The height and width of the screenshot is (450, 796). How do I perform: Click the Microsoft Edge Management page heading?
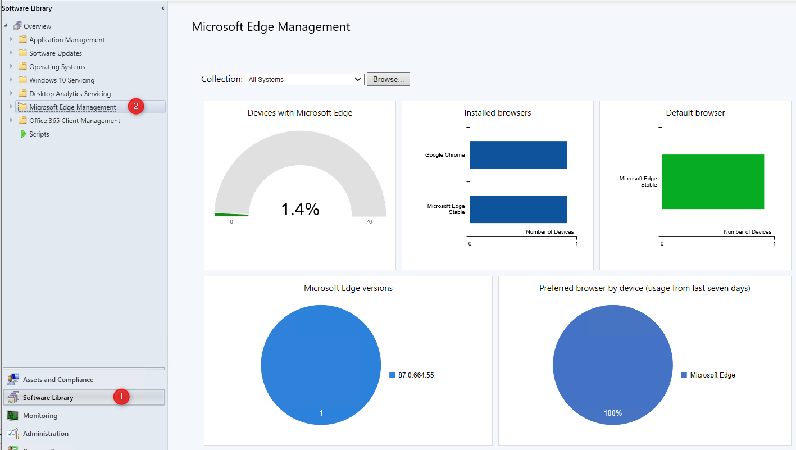click(x=271, y=26)
